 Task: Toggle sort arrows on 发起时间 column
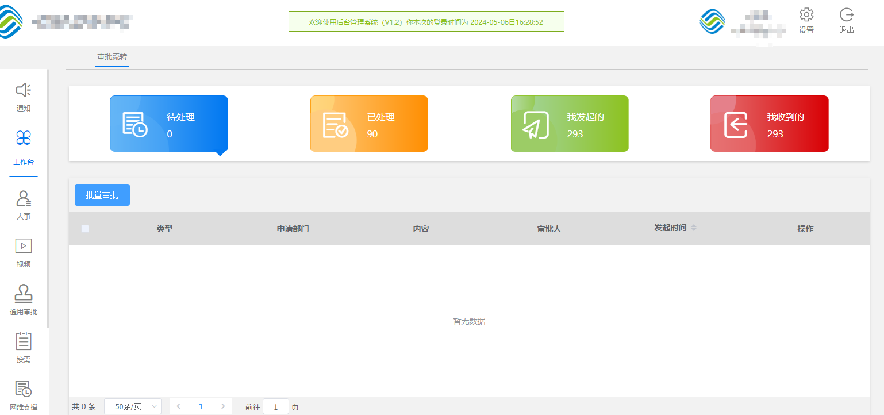point(694,228)
